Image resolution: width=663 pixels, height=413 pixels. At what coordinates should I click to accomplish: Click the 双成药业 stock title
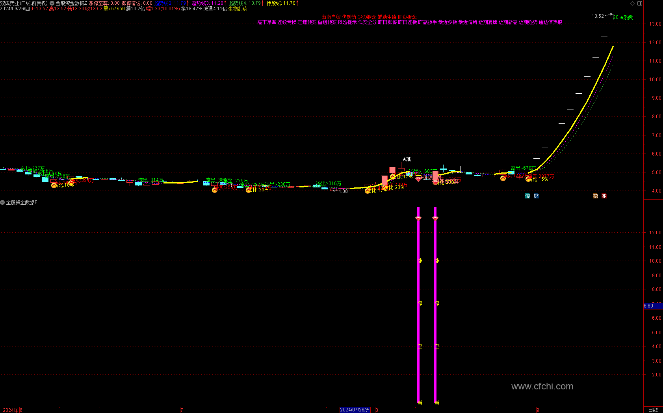(9, 3)
